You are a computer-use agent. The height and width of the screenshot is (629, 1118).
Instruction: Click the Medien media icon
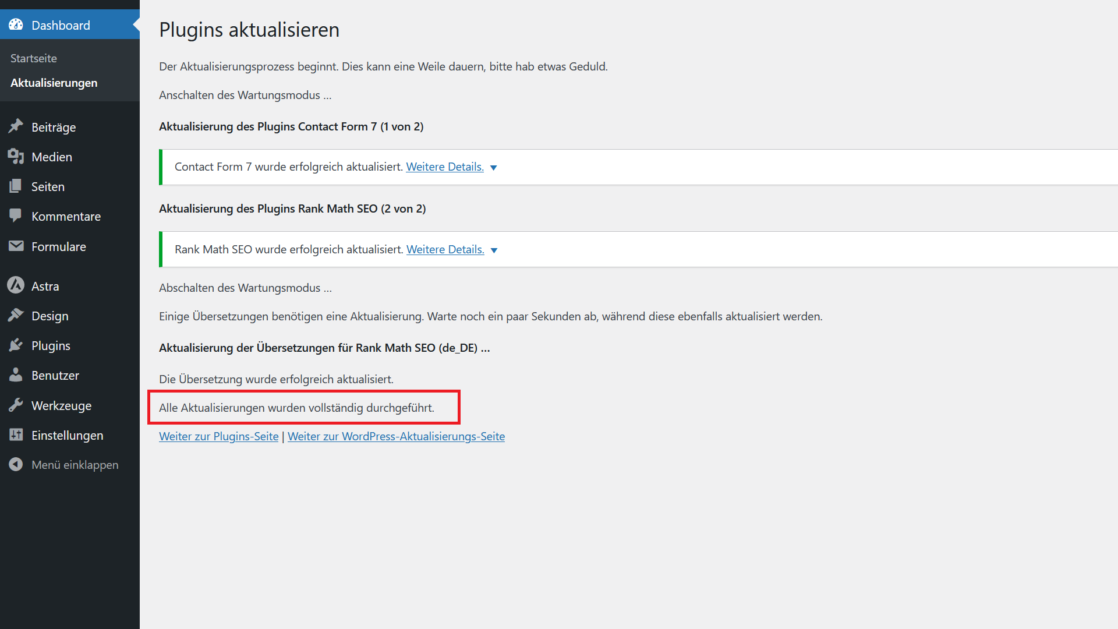(16, 156)
